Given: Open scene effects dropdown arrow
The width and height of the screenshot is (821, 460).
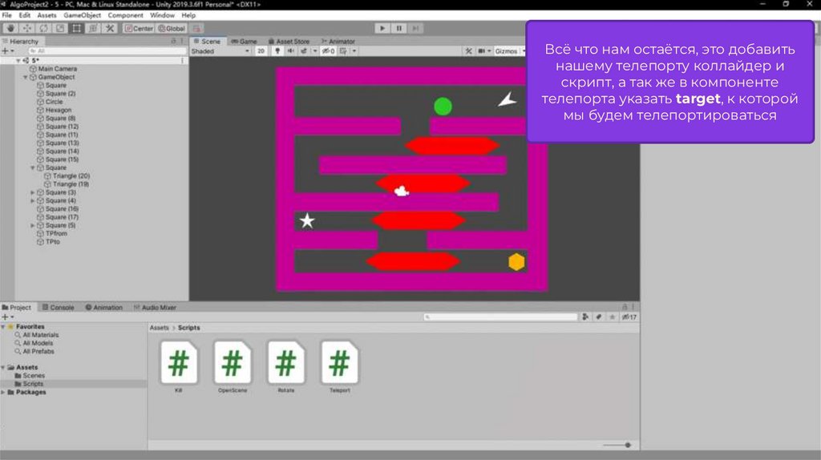Looking at the screenshot, I should [314, 51].
